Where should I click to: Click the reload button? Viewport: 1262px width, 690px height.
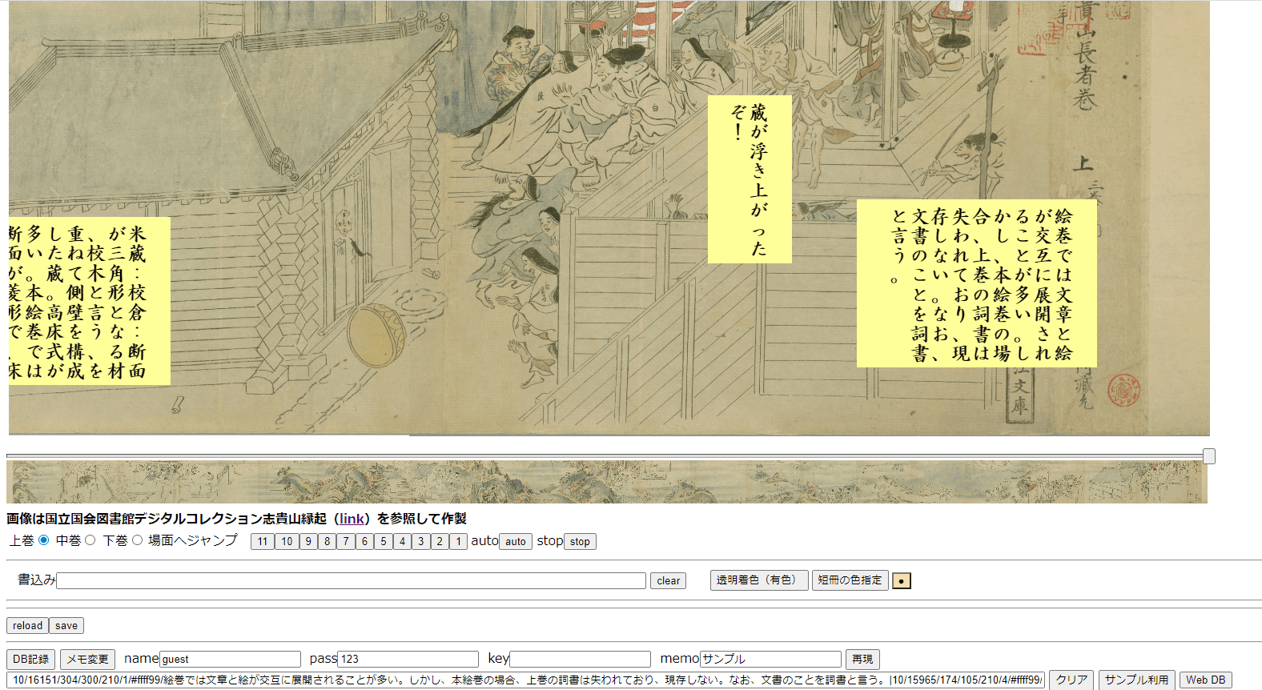pos(28,626)
